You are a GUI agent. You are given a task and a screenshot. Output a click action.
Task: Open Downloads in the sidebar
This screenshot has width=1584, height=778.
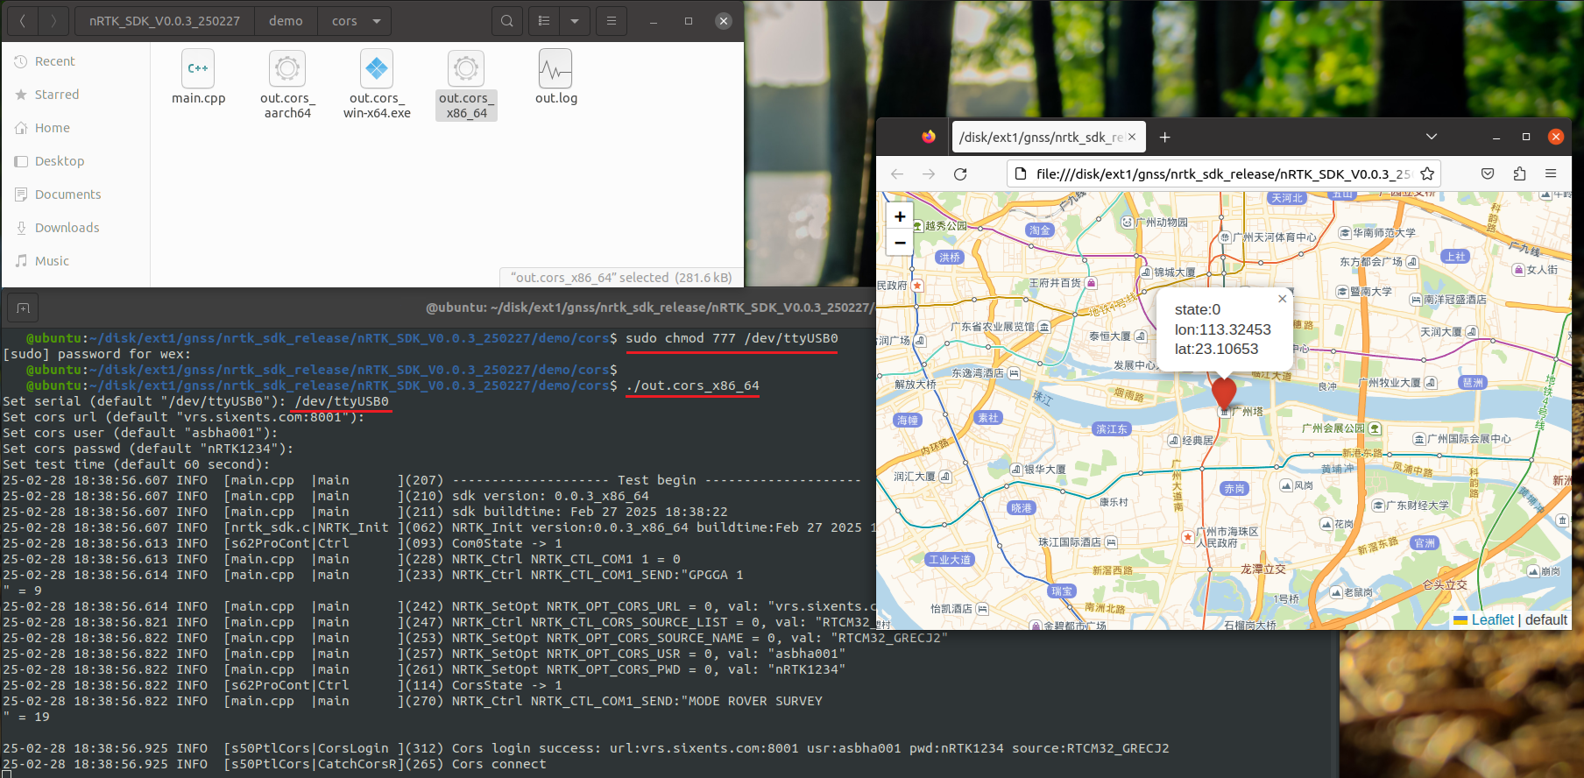click(67, 228)
